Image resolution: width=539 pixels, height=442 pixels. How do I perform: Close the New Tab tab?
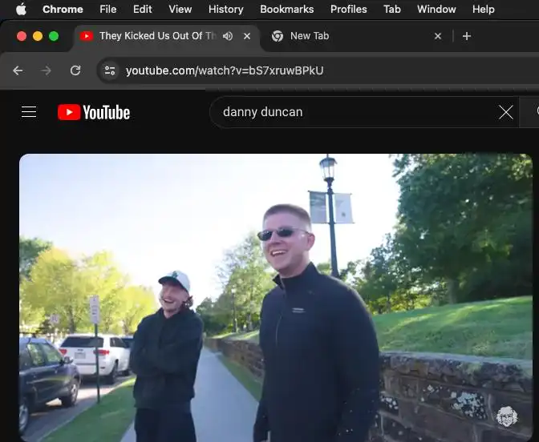click(x=438, y=36)
